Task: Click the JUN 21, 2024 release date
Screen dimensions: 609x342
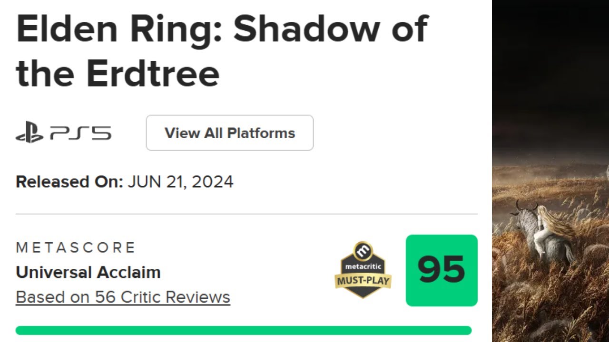Action: [180, 182]
